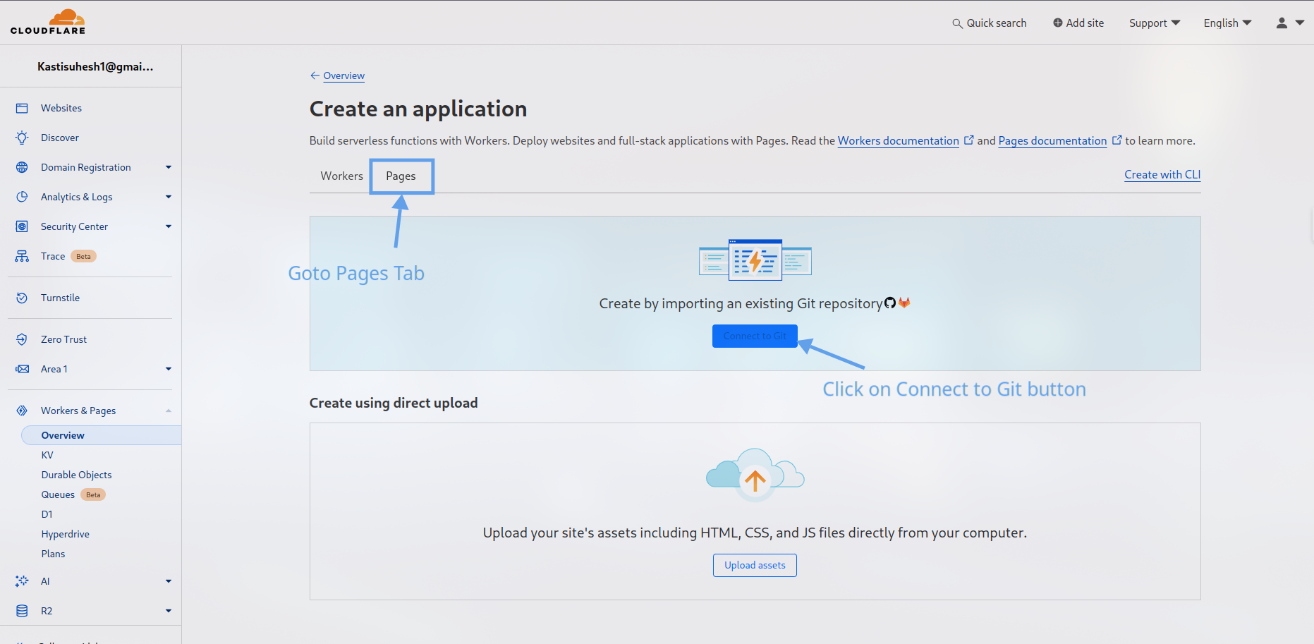The image size is (1314, 644).
Task: Click the Add site plus icon
Action: (x=1057, y=22)
